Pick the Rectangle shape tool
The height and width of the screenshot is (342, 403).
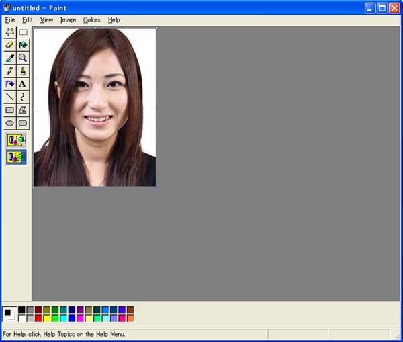coord(10,110)
